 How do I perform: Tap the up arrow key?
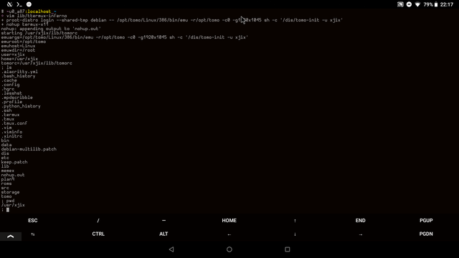tap(295, 221)
